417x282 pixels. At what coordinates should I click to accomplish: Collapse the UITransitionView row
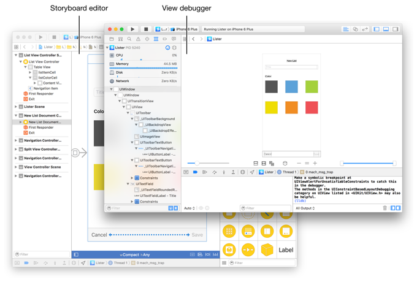click(x=120, y=101)
